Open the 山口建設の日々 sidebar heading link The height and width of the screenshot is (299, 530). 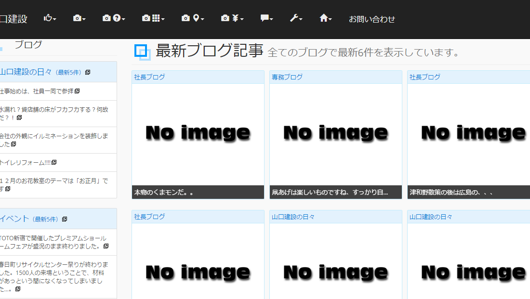point(26,72)
